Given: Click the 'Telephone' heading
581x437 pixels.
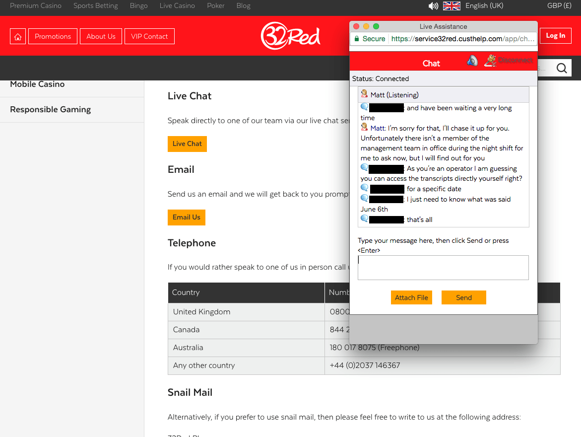Looking at the screenshot, I should click(x=192, y=243).
